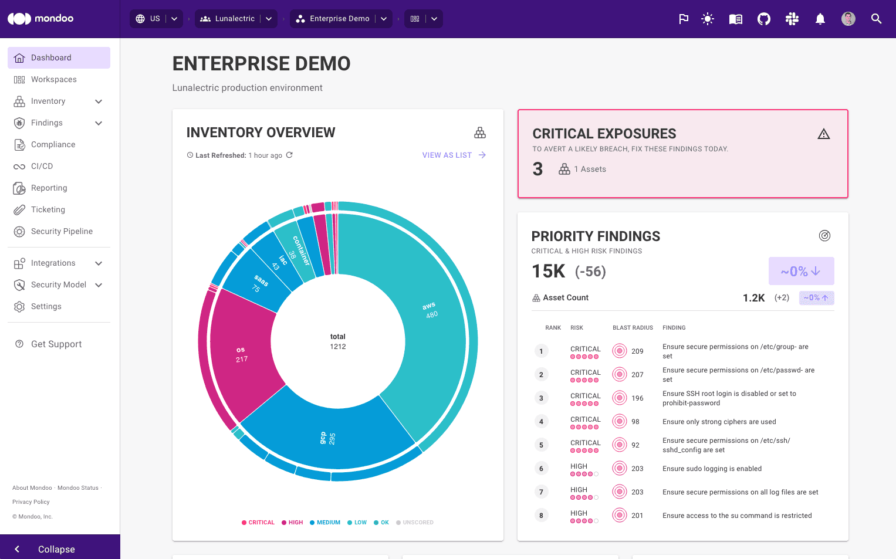Open documentation via the book icon
Screen dimensions: 896x559
coord(735,19)
